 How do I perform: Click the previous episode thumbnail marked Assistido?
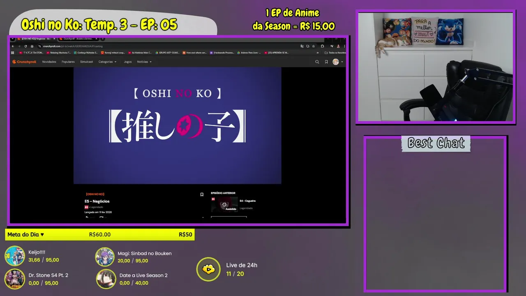coord(224,204)
